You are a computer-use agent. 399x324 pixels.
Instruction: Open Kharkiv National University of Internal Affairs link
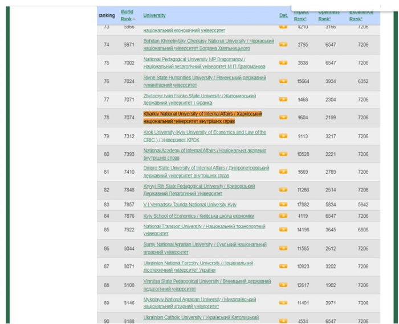tap(202, 118)
